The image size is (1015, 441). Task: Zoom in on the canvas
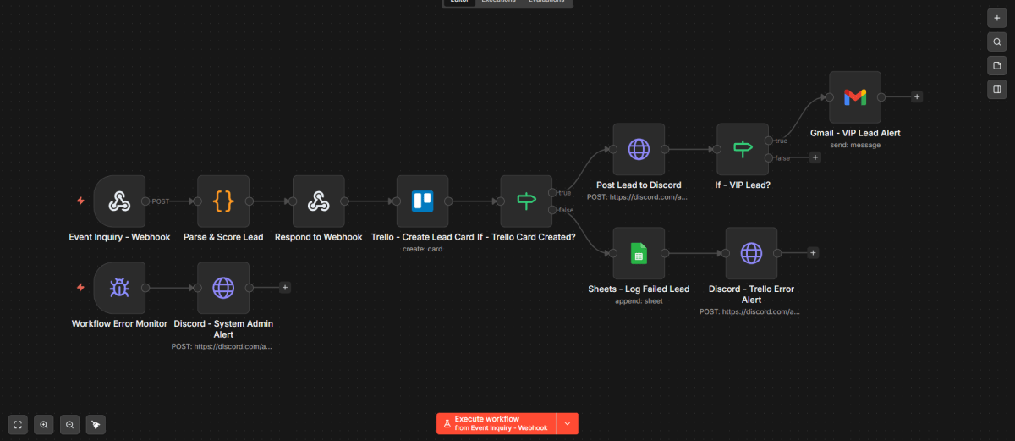coord(44,424)
